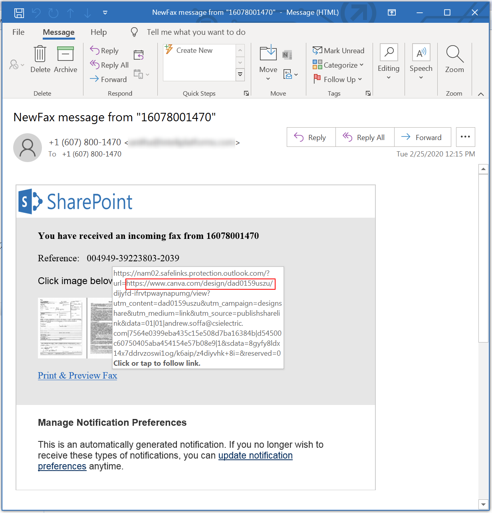Click the update notification preferences link

point(256,455)
